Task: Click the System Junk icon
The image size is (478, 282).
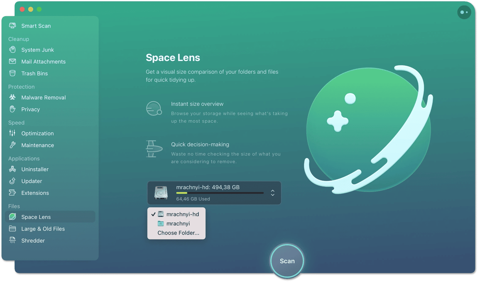Action: tap(12, 50)
